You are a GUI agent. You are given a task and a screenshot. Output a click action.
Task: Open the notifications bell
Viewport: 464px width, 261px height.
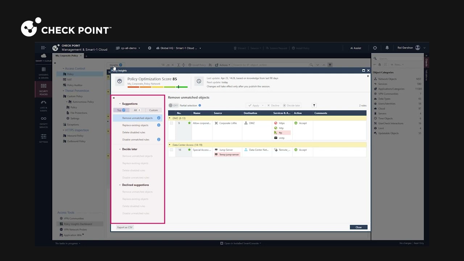[387, 48]
